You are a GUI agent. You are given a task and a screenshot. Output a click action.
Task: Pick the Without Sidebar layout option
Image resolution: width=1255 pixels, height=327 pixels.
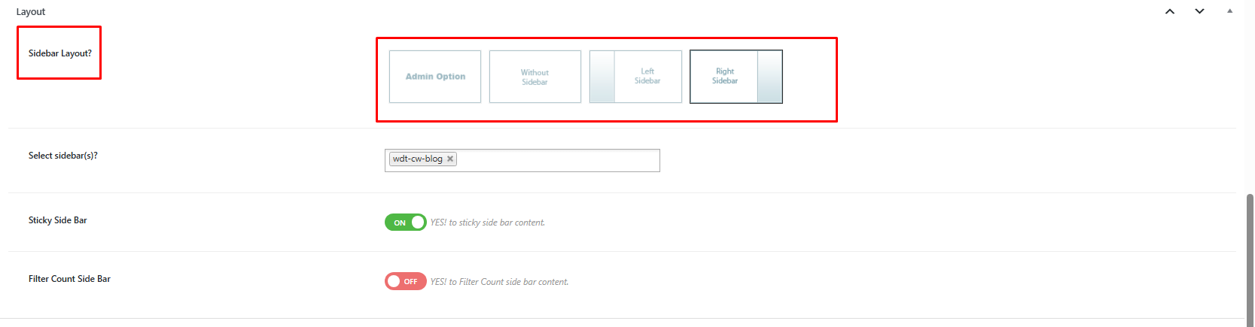click(535, 77)
